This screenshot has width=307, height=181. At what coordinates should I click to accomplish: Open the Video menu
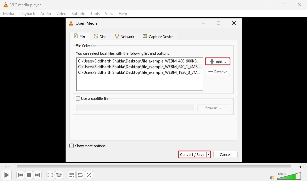[x=61, y=14]
